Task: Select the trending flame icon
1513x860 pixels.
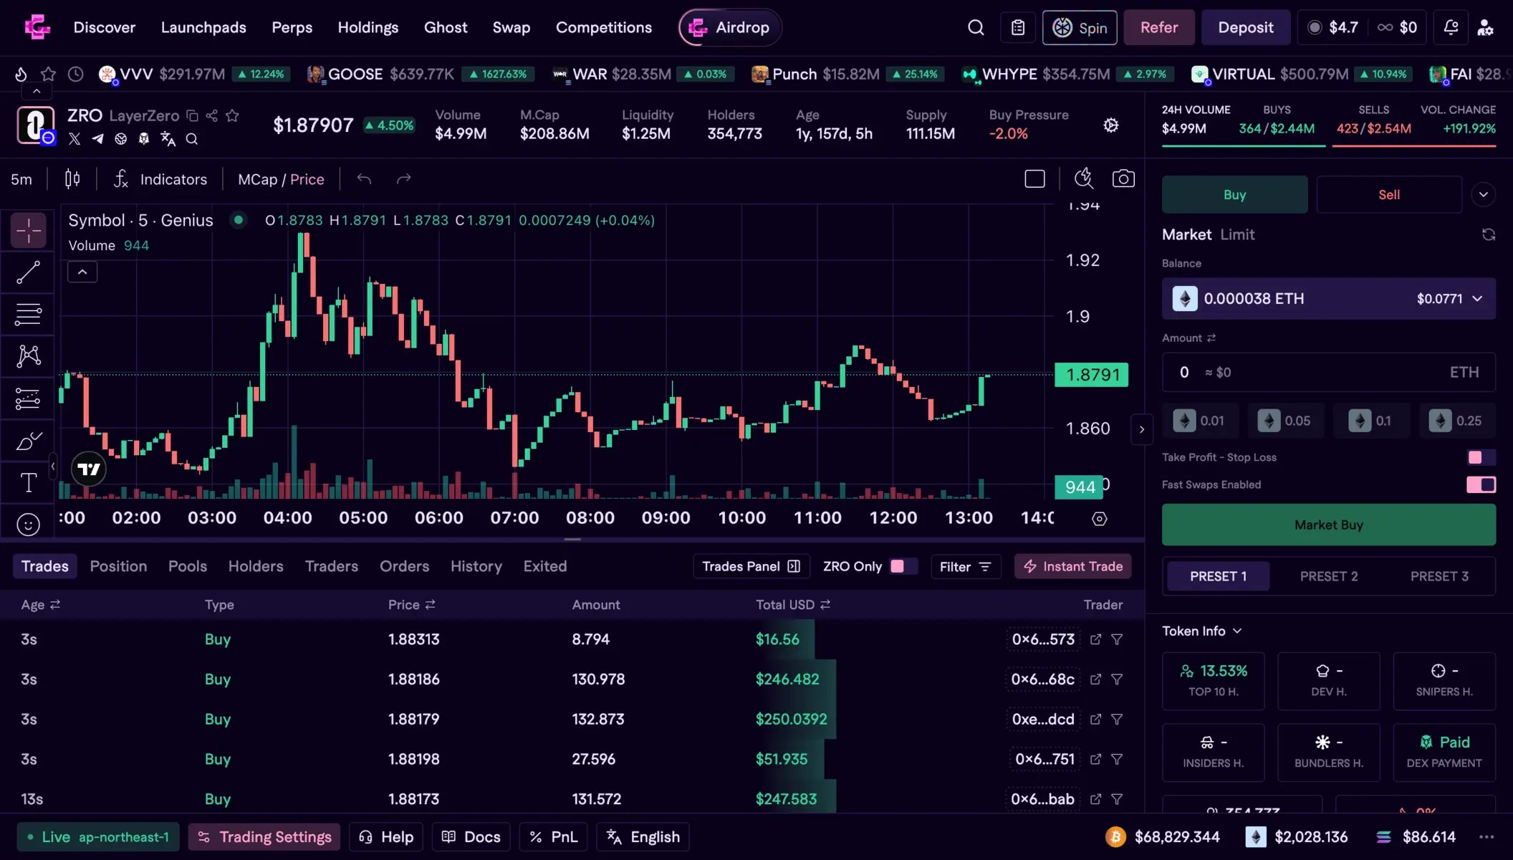Action: point(21,74)
